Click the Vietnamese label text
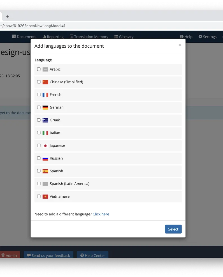 [x=59, y=197]
